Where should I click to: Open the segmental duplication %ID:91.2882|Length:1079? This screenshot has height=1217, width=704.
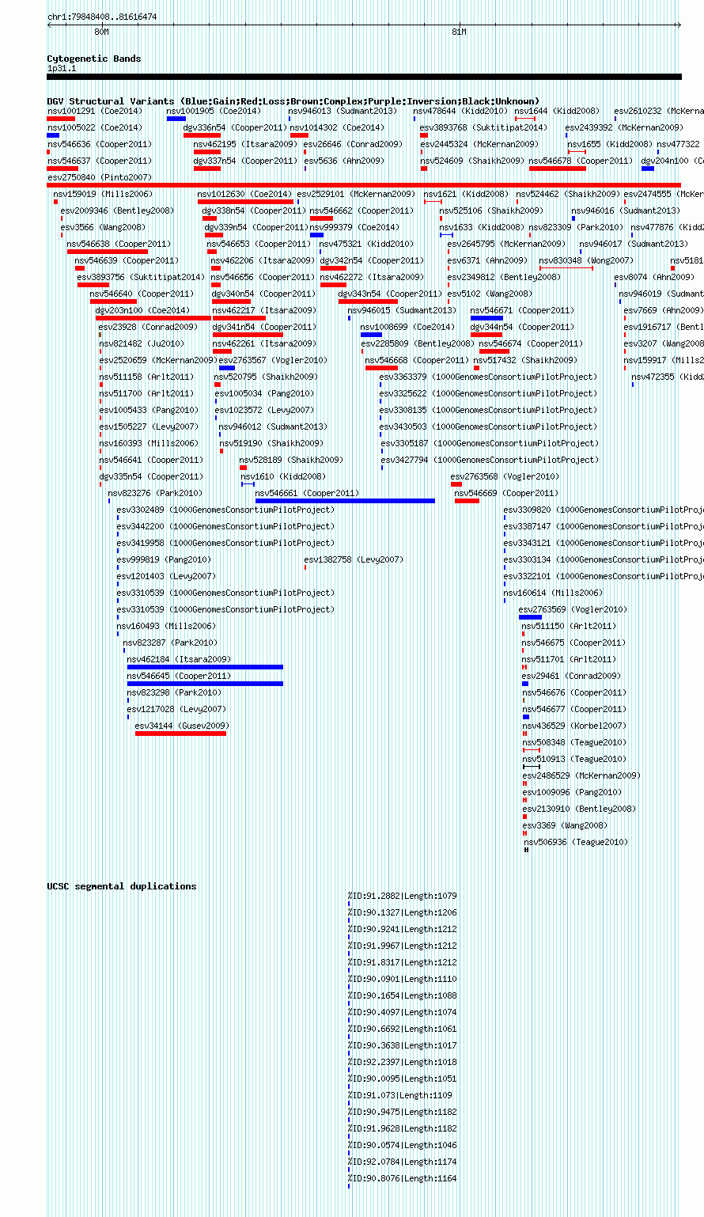tap(403, 896)
